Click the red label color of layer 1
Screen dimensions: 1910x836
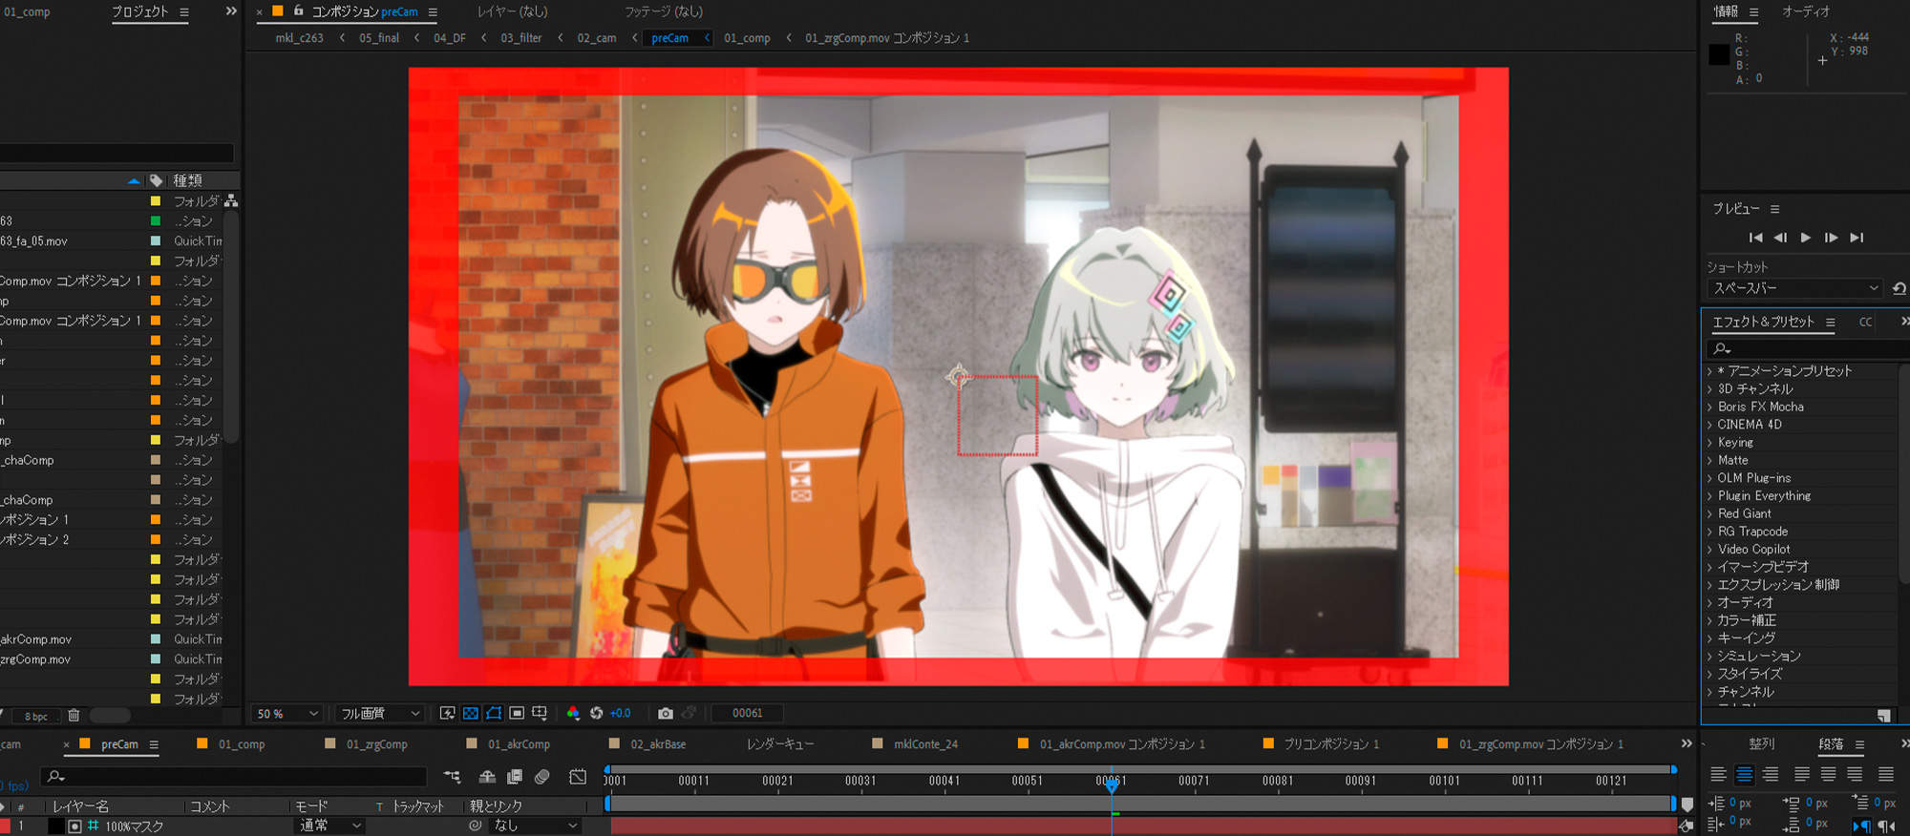tap(5, 826)
